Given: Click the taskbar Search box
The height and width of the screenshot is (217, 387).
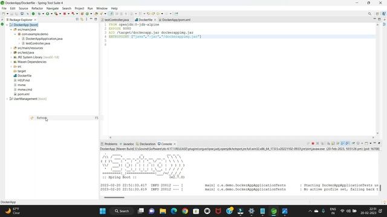Looking at the screenshot, I should click(122, 211).
